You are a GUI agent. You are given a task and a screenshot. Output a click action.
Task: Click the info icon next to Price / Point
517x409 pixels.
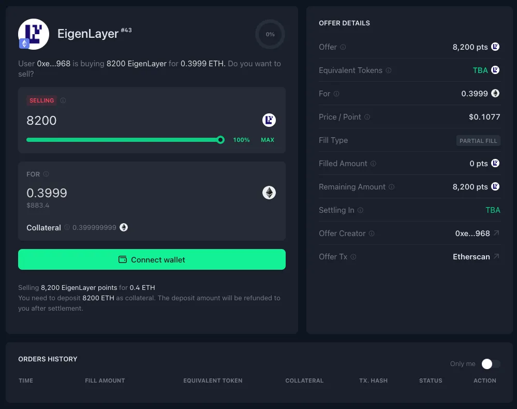pyautogui.click(x=367, y=117)
